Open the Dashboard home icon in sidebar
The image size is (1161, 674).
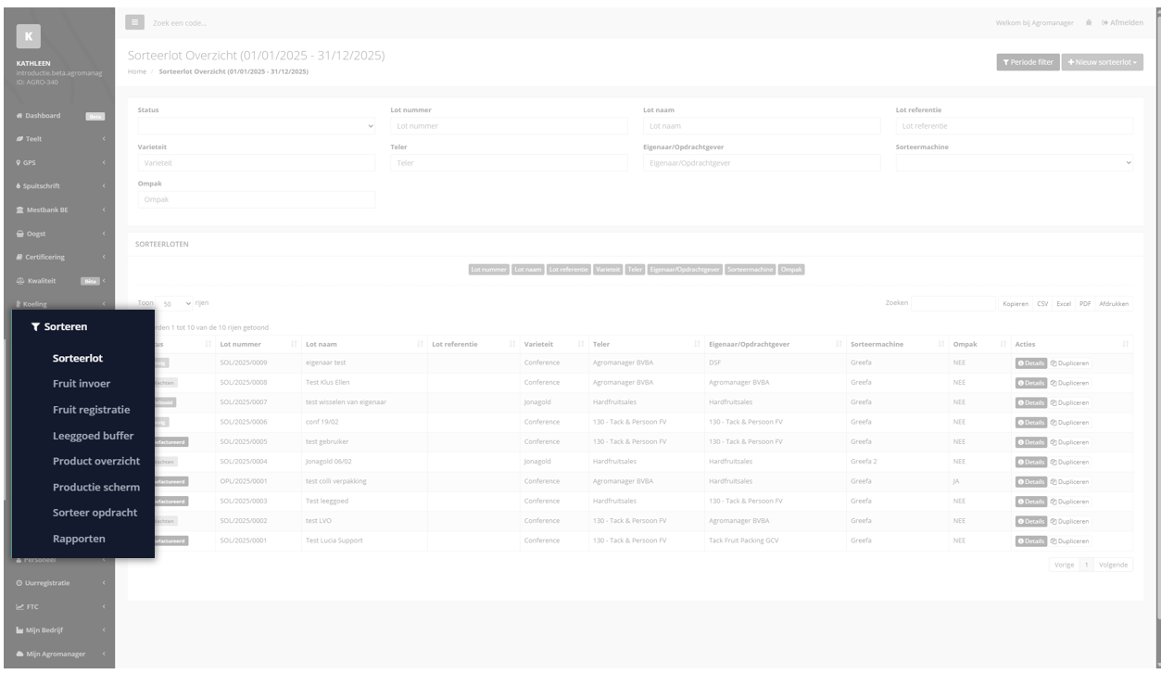(x=19, y=116)
